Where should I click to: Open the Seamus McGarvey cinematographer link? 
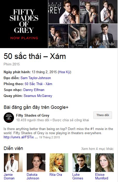(38, 96)
